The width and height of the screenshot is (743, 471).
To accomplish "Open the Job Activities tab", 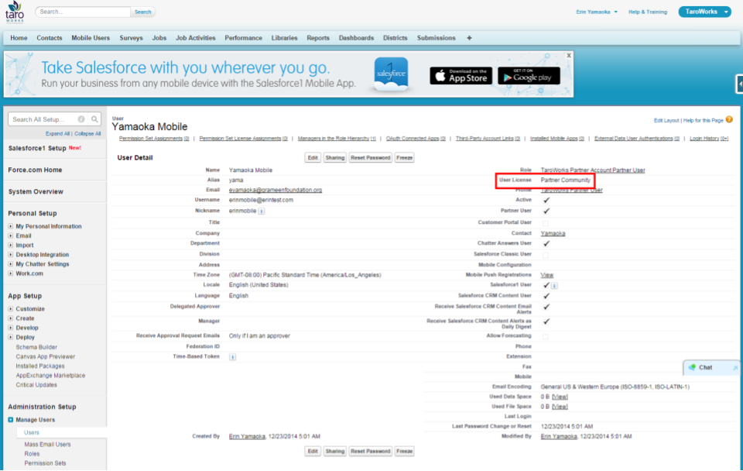I will [196, 38].
